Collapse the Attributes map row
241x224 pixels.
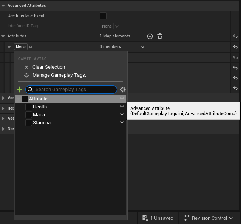pyautogui.click(x=3, y=36)
